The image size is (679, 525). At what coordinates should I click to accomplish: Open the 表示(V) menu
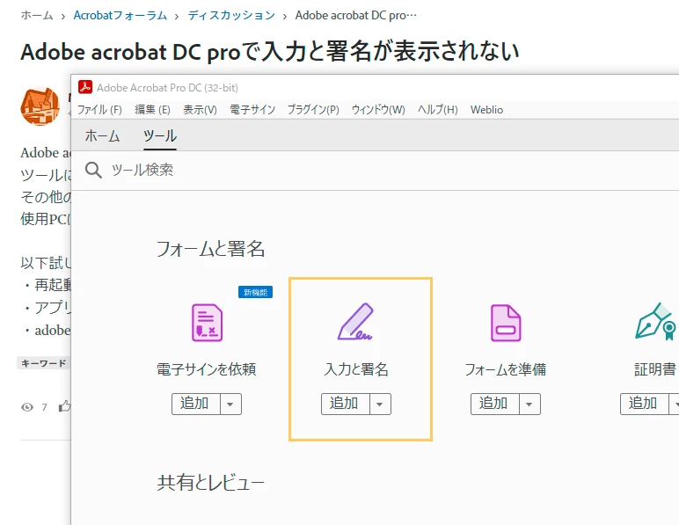pyautogui.click(x=200, y=110)
